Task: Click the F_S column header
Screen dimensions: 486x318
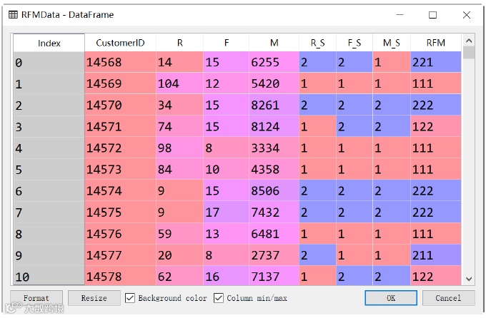Action: [354, 43]
